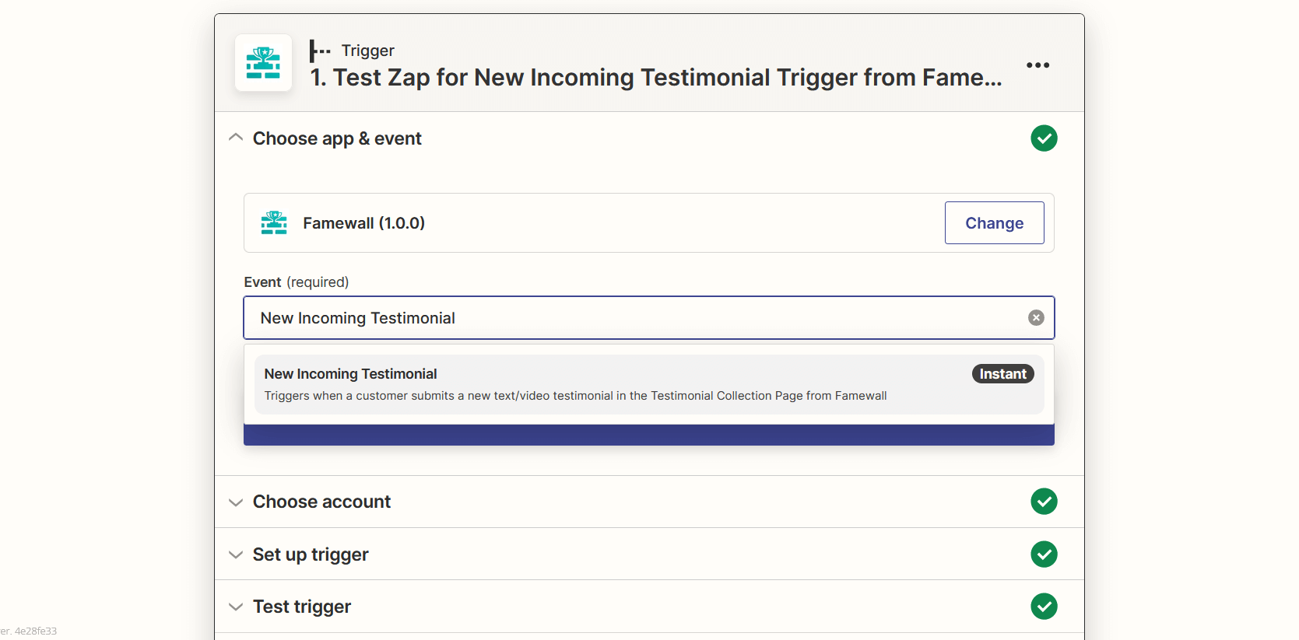Click green checkmark on Test trigger row

[1044, 607]
